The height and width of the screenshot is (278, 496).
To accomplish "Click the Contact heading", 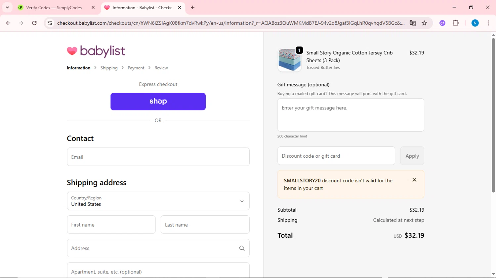I will point(80,139).
